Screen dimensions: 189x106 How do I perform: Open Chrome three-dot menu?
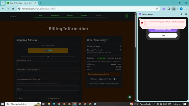[x=186, y=9]
